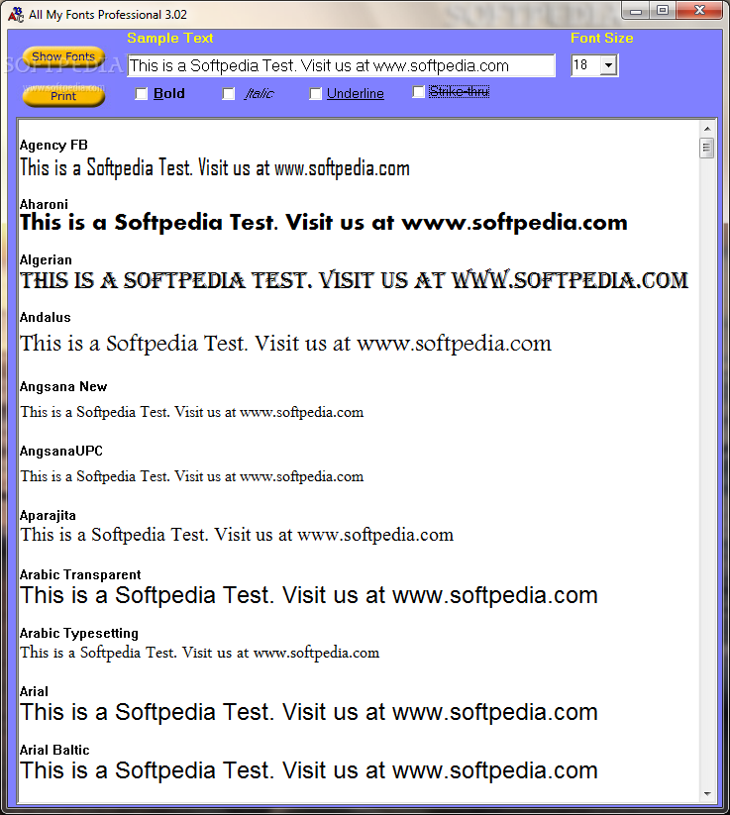Maximize the All My Fonts window
Image resolution: width=730 pixels, height=815 pixels.
[663, 10]
